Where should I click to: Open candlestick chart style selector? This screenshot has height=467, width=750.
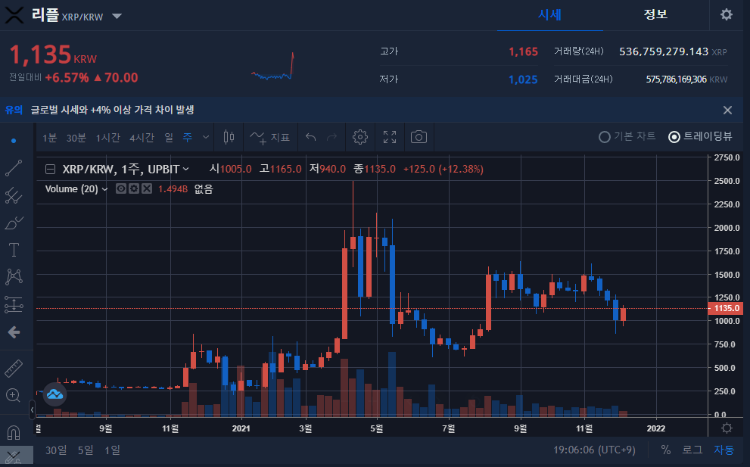click(x=229, y=137)
